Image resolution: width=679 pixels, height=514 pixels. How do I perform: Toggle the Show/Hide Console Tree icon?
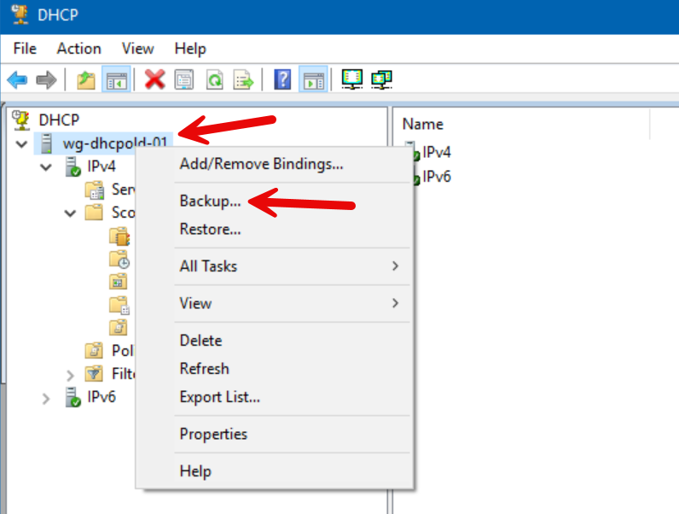click(x=115, y=79)
